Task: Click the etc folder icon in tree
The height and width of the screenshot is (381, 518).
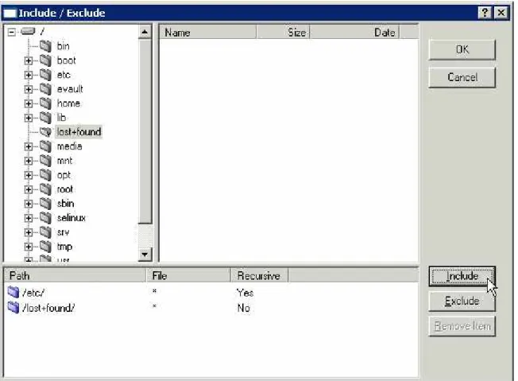Action: (x=45, y=75)
